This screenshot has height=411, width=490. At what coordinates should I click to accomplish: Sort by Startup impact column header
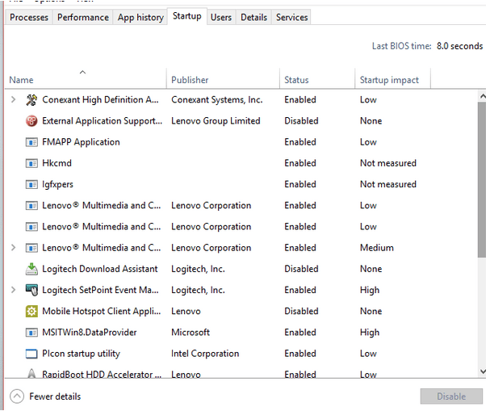(x=393, y=79)
